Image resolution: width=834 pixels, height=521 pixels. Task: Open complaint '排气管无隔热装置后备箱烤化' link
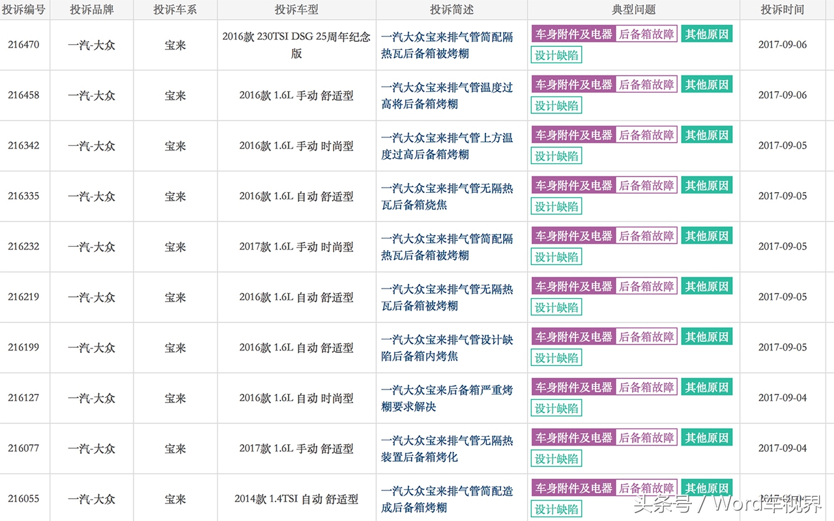point(447,449)
